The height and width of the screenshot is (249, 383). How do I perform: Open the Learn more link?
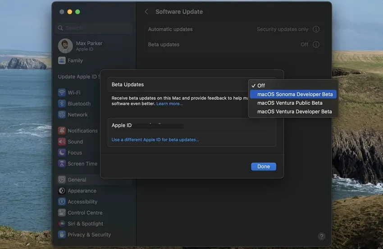click(169, 104)
